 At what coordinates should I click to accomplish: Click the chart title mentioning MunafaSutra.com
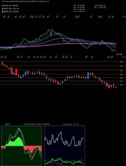25,2
